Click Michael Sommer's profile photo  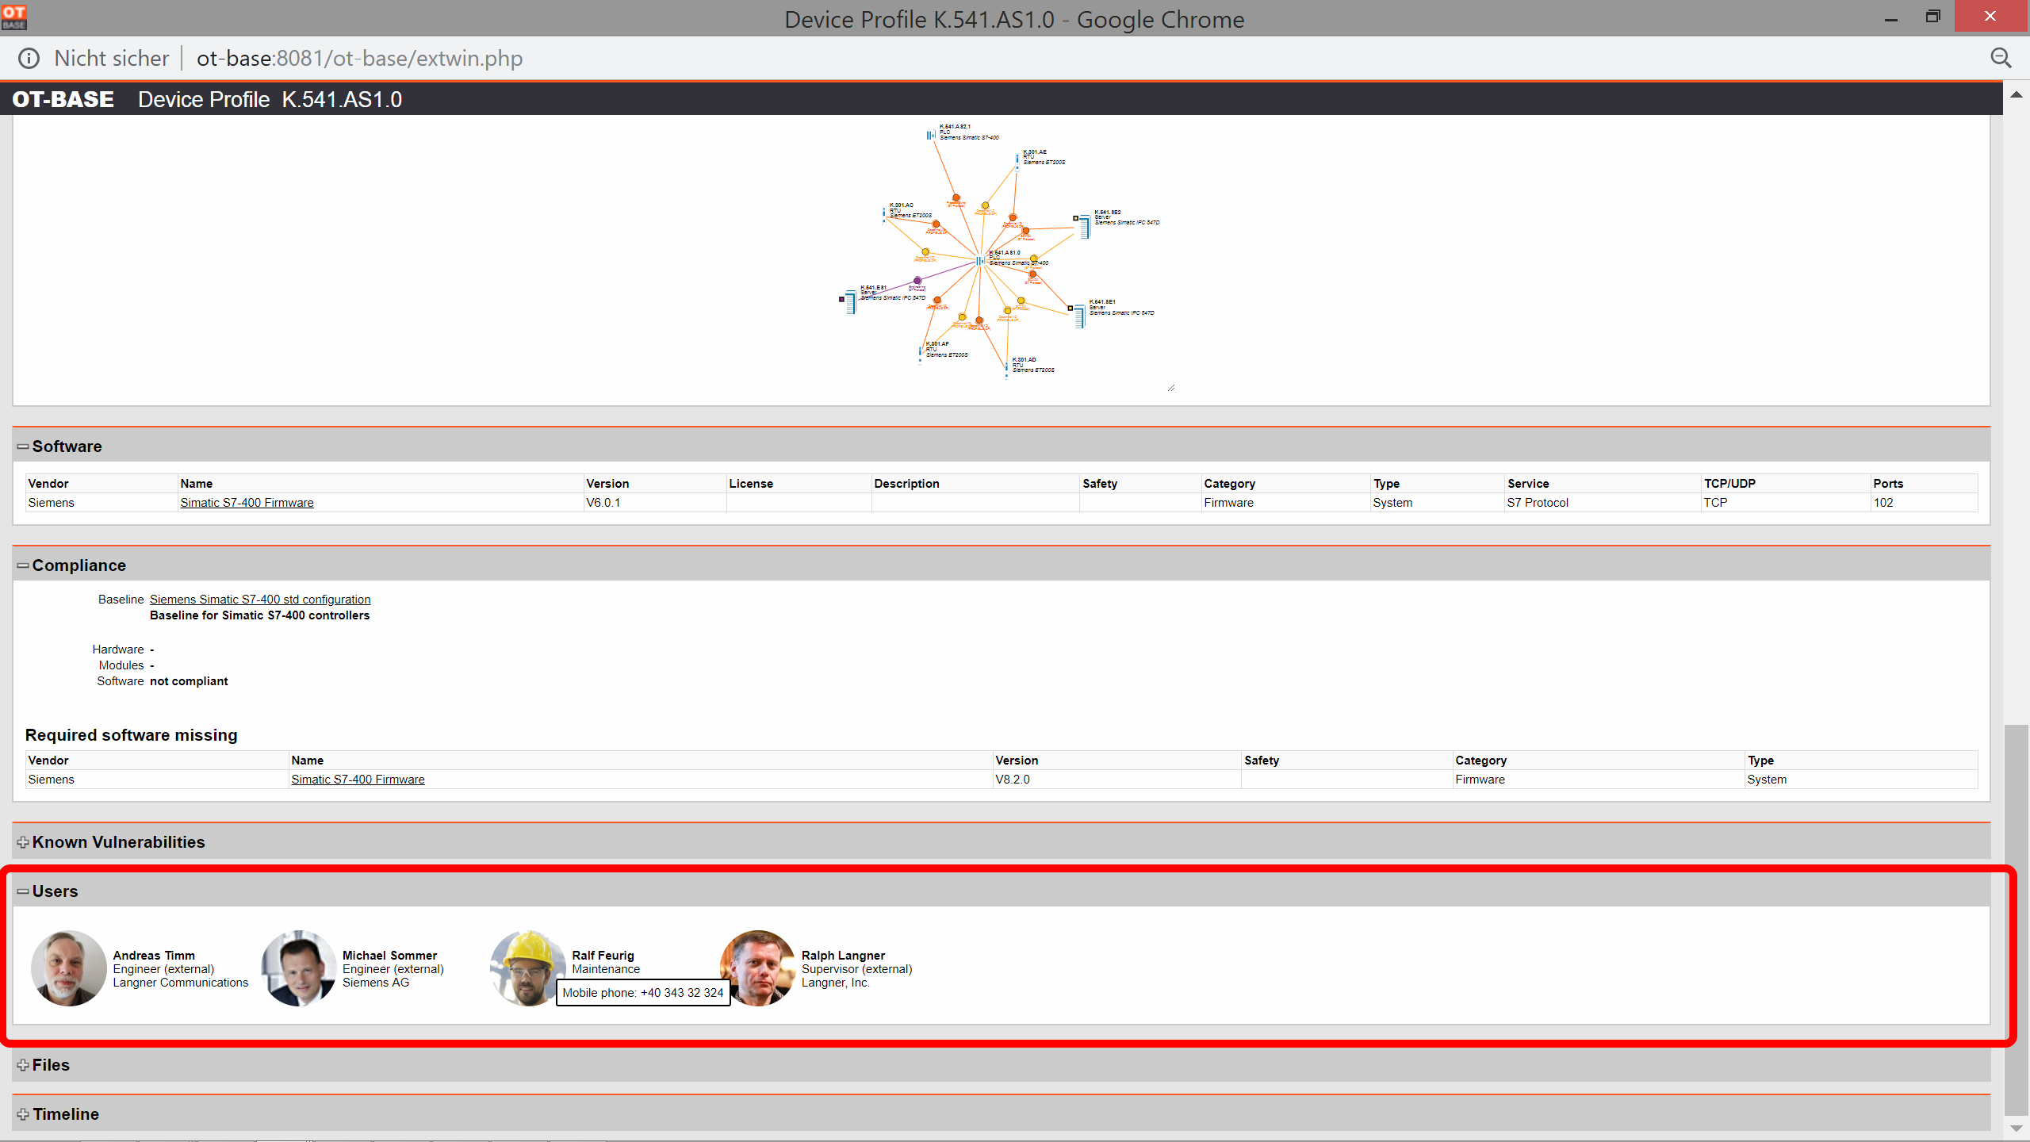coord(298,968)
